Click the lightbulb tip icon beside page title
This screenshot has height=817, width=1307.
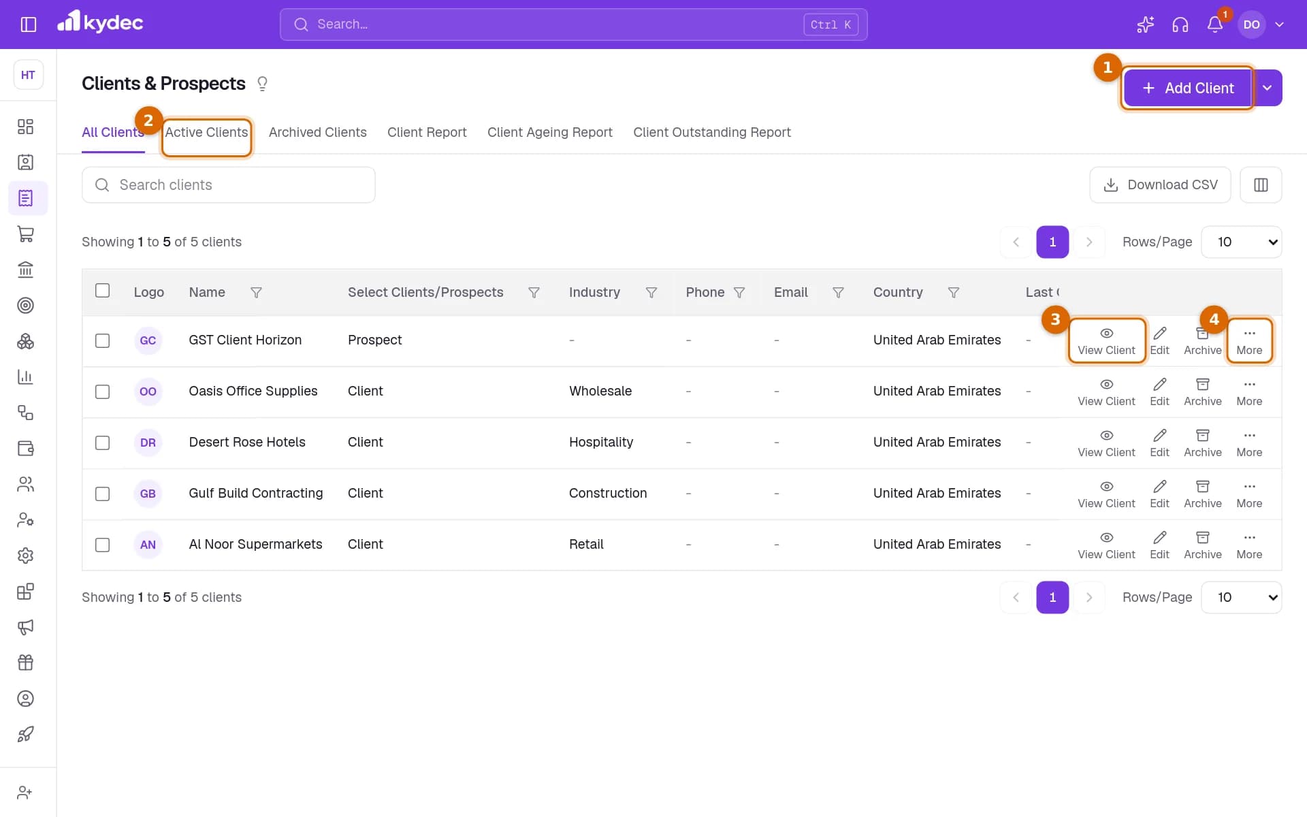tap(262, 84)
